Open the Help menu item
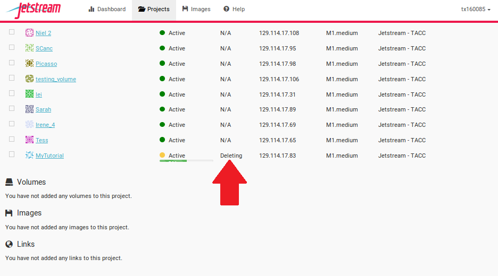 click(x=234, y=9)
